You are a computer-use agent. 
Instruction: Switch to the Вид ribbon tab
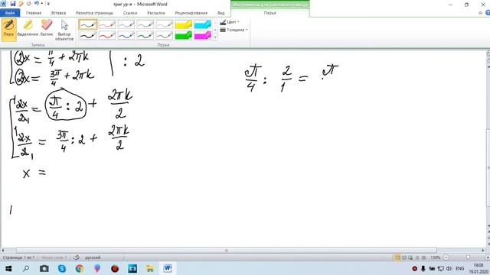[x=221, y=13]
